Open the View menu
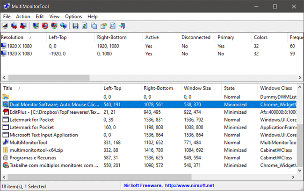Viewport: 304px width, 191px height. click(x=54, y=16)
